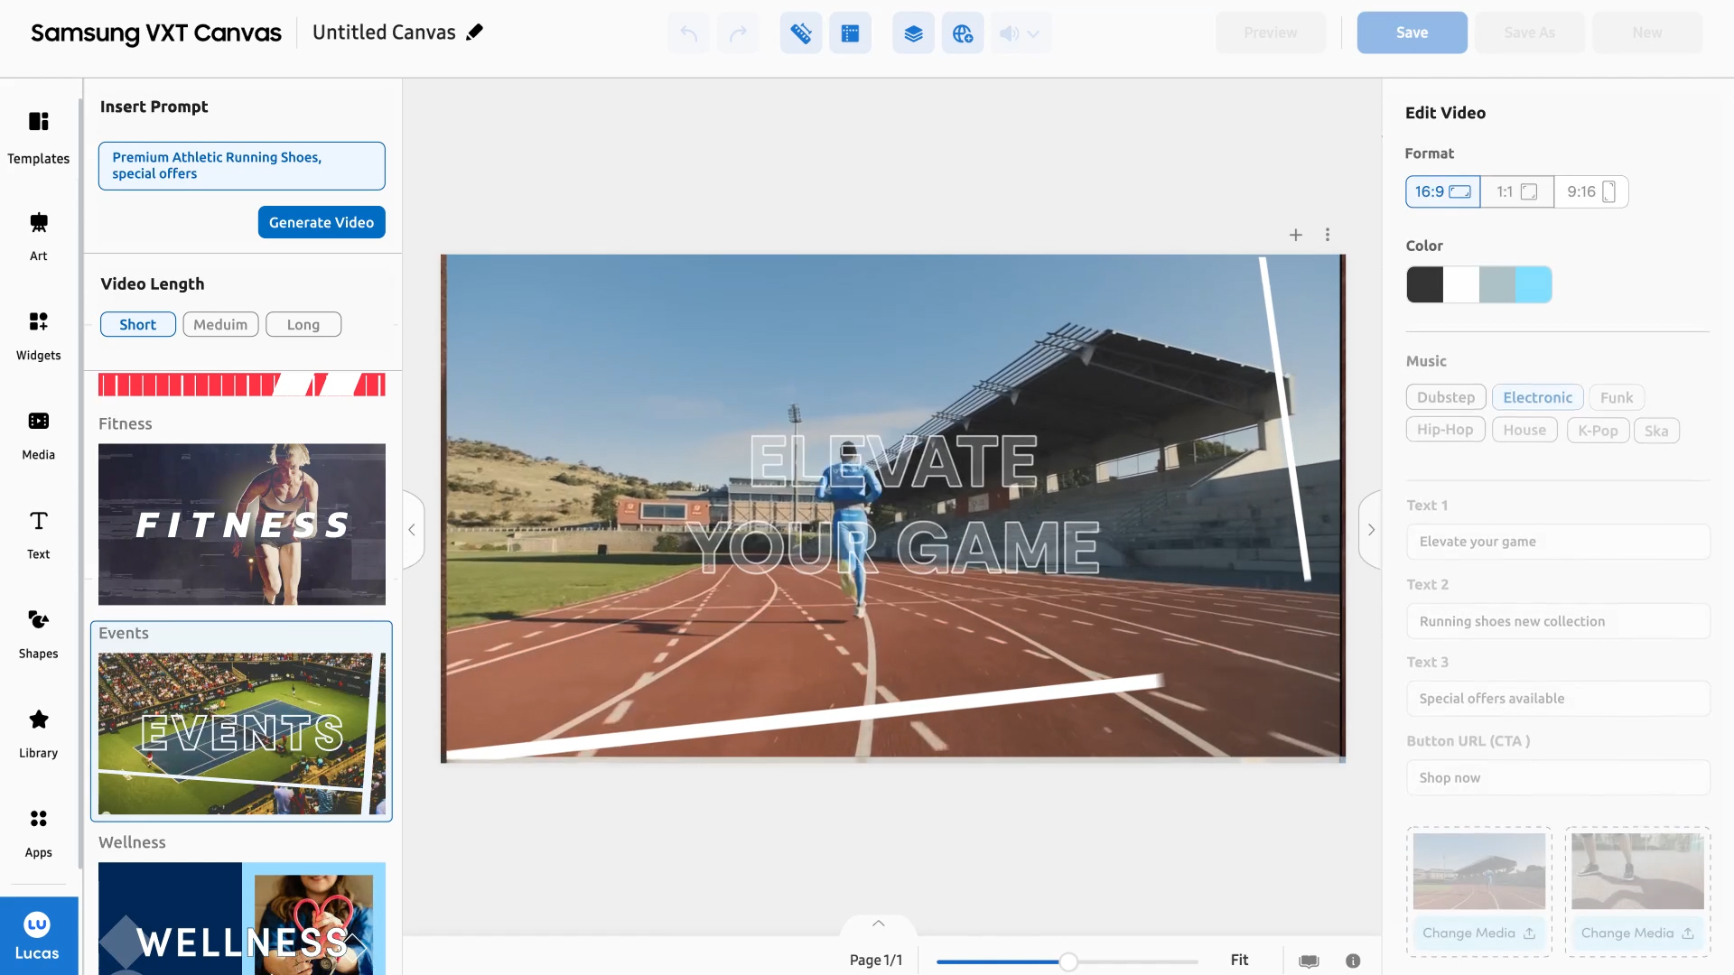Viewport: 1734px width, 975px height.
Task: Open the layers toolbar icon
Action: (913, 33)
